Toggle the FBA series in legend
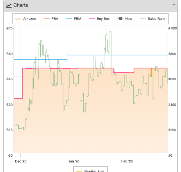This screenshot has width=181, height=172. (51, 19)
